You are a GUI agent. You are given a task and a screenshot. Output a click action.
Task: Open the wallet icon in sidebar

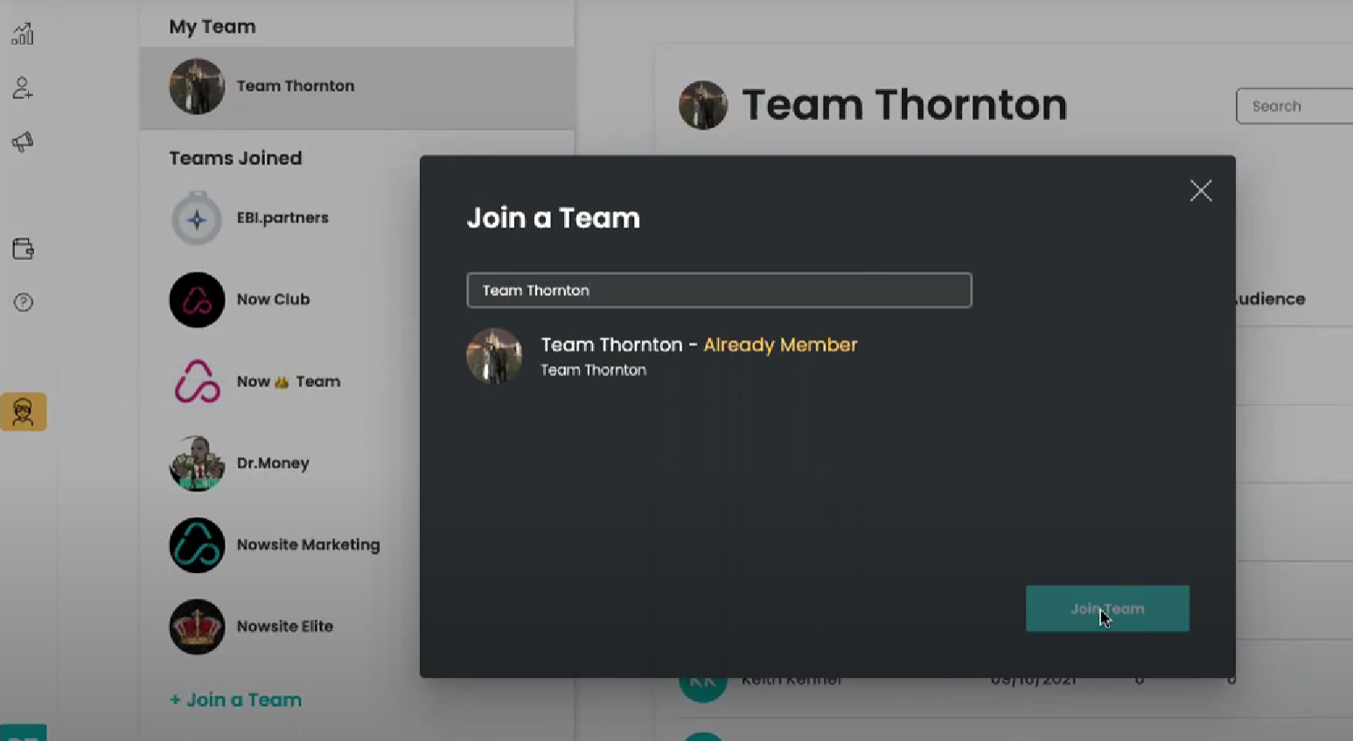coord(23,249)
